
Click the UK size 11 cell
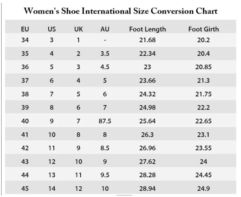79,175
